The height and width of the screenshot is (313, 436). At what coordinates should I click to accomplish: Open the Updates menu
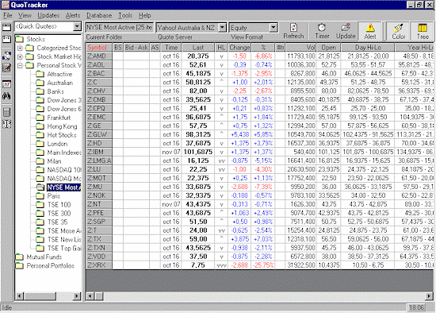click(x=48, y=15)
